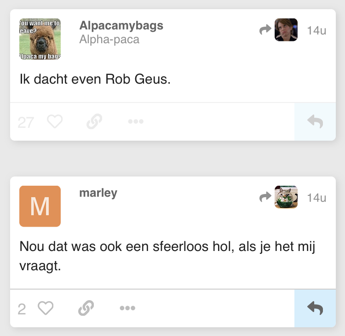Open the three-dot menu on Alpacamybags' comment

tap(136, 121)
